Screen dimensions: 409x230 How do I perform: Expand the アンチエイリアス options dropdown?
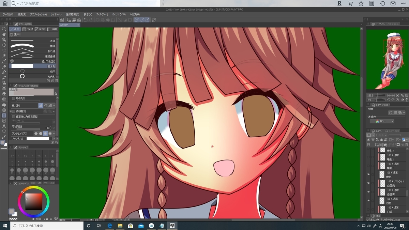pos(54,134)
